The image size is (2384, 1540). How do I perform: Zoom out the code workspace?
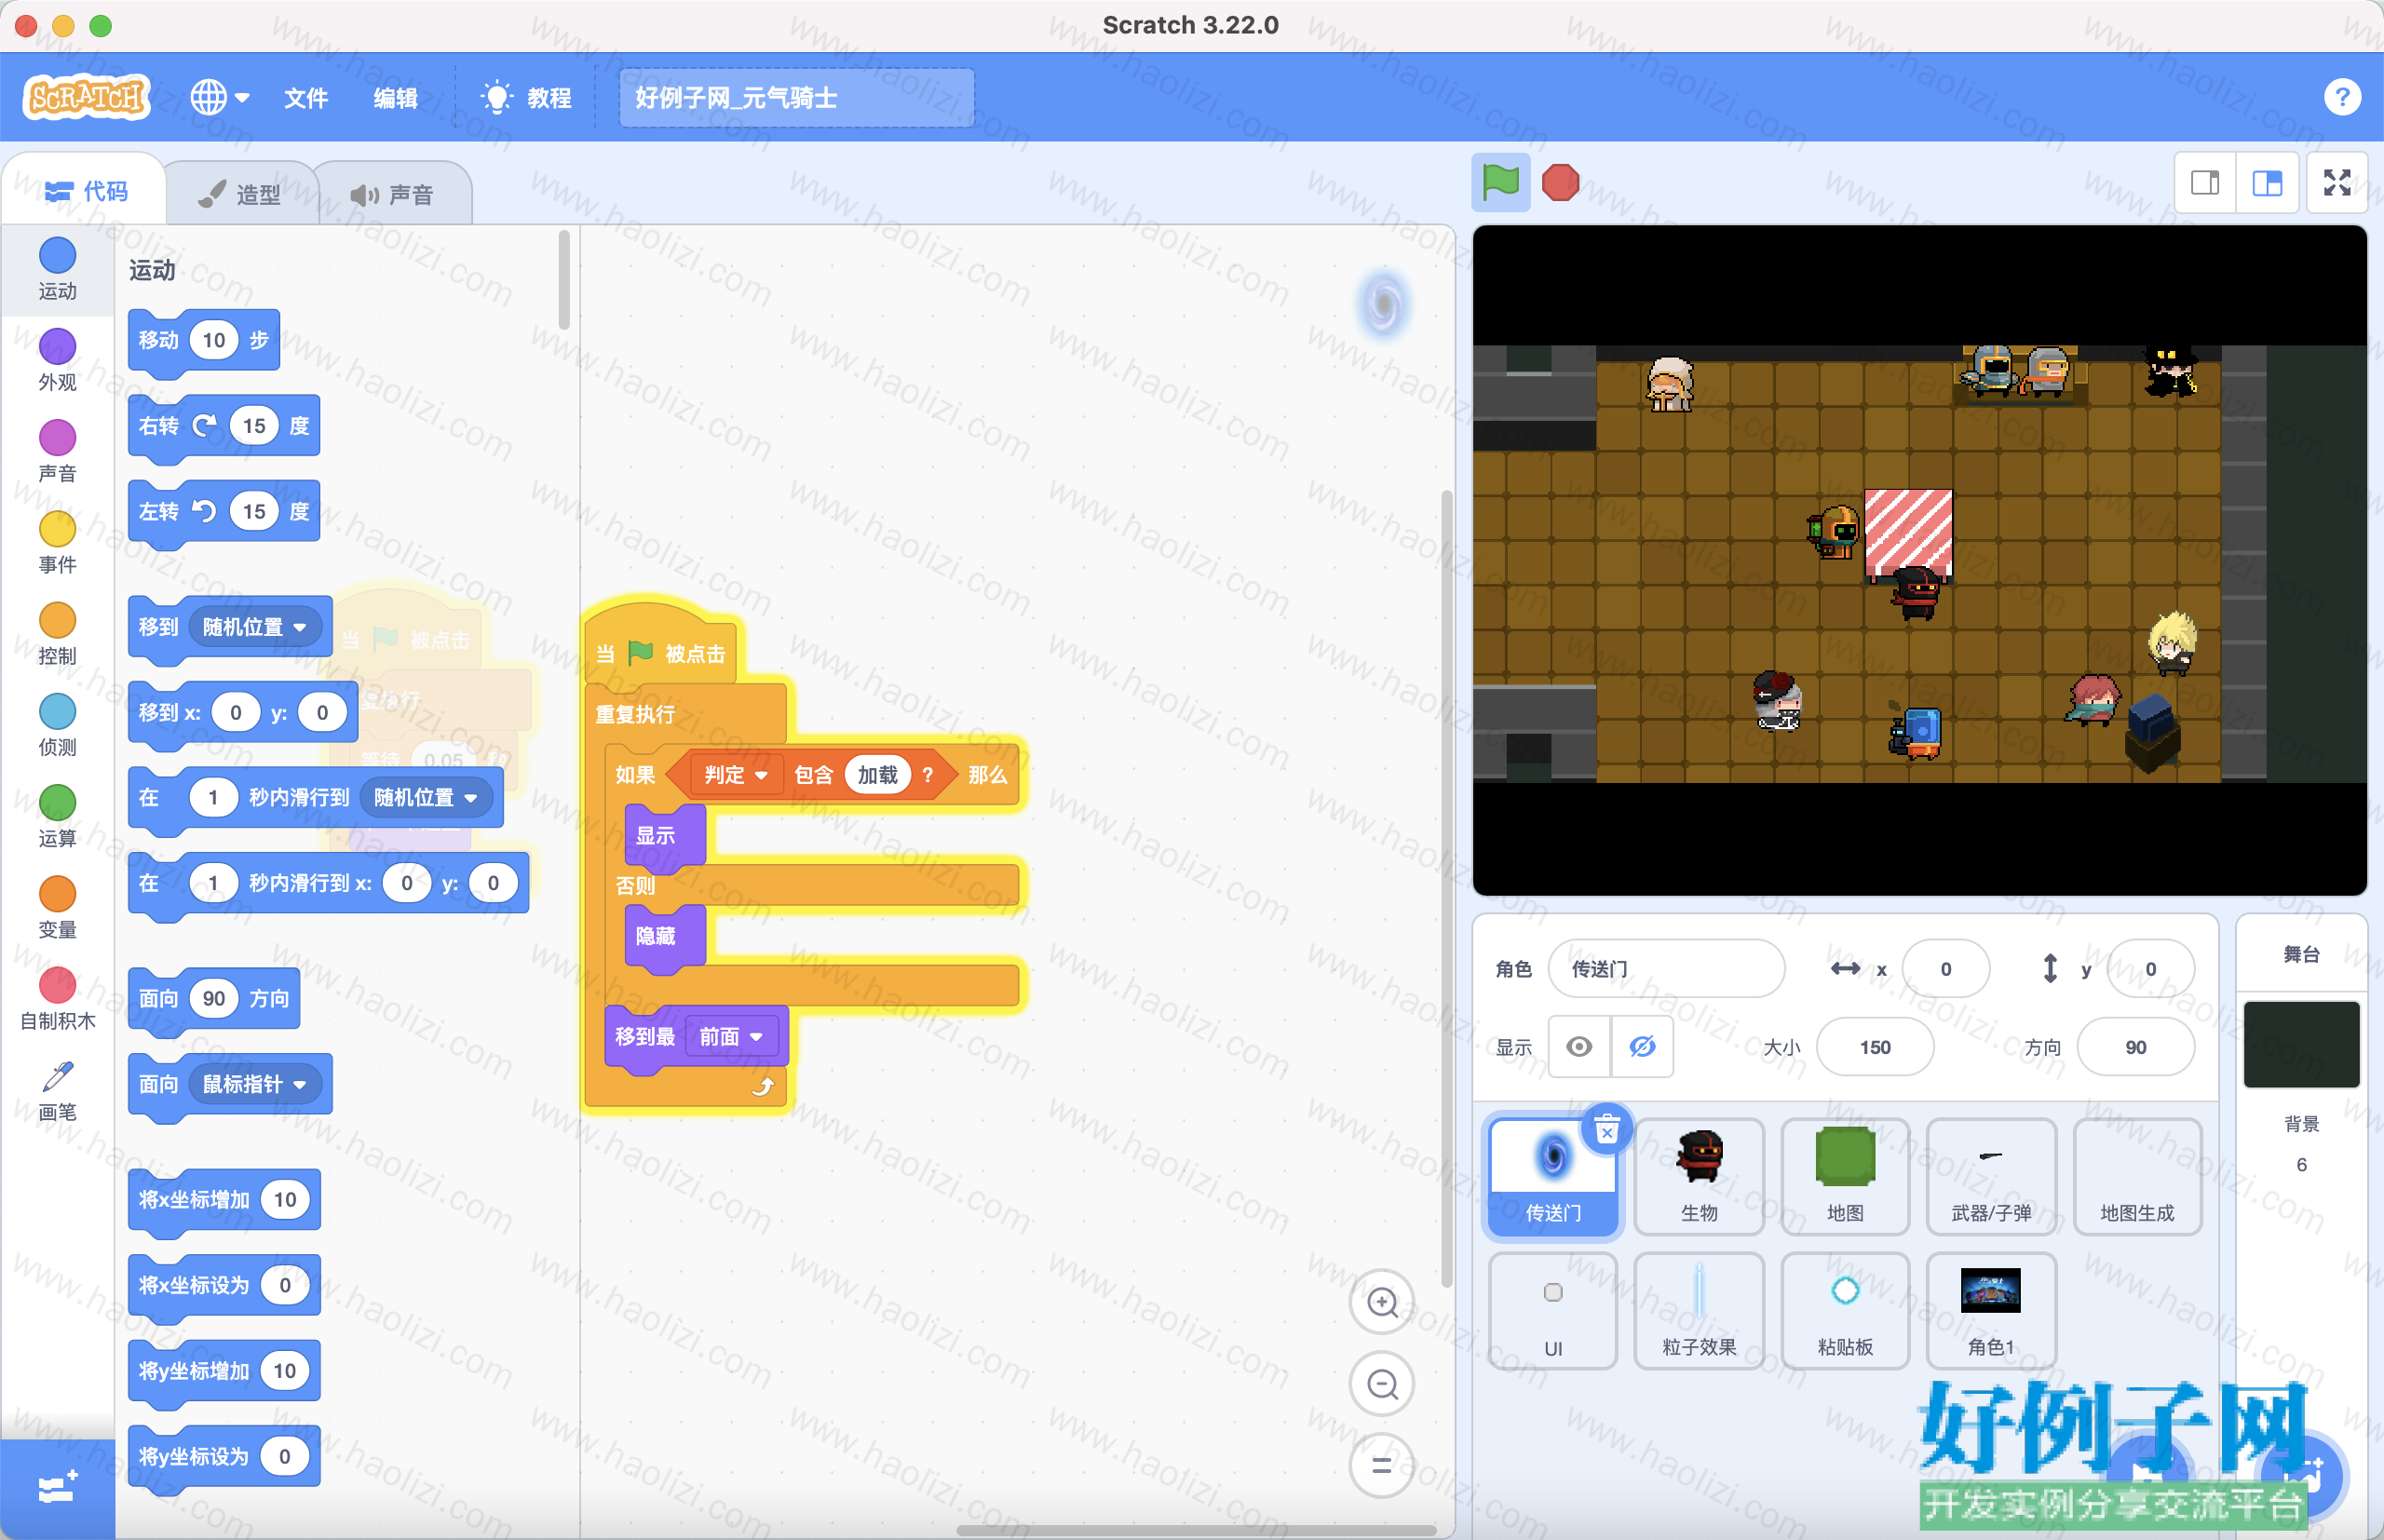1382,1384
